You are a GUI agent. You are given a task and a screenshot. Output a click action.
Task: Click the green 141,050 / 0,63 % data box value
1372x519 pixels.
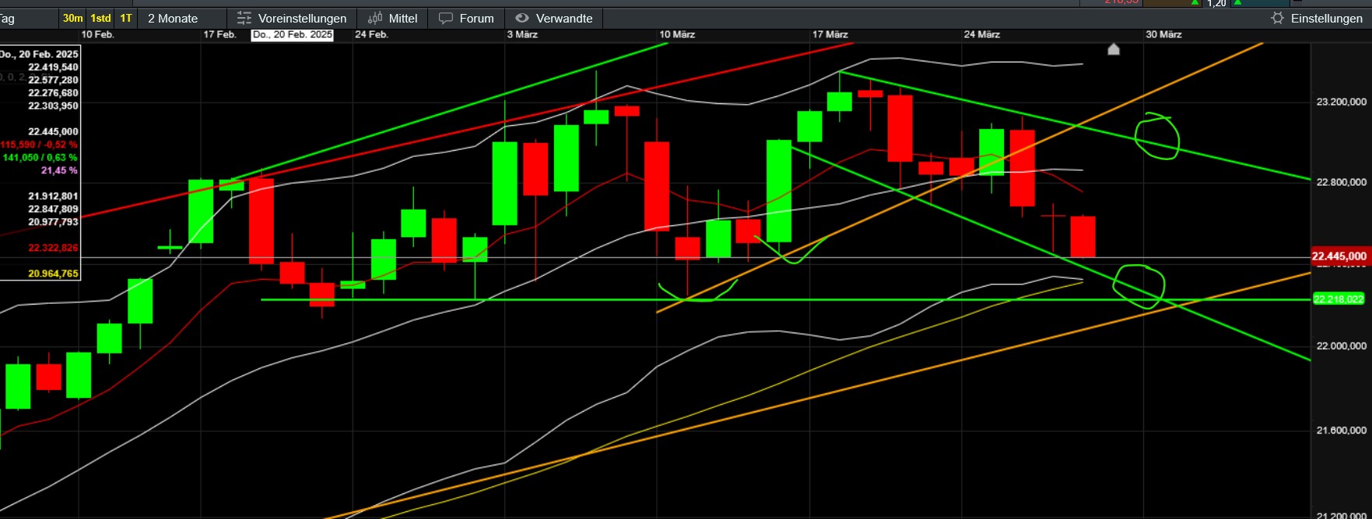pyautogui.click(x=40, y=158)
